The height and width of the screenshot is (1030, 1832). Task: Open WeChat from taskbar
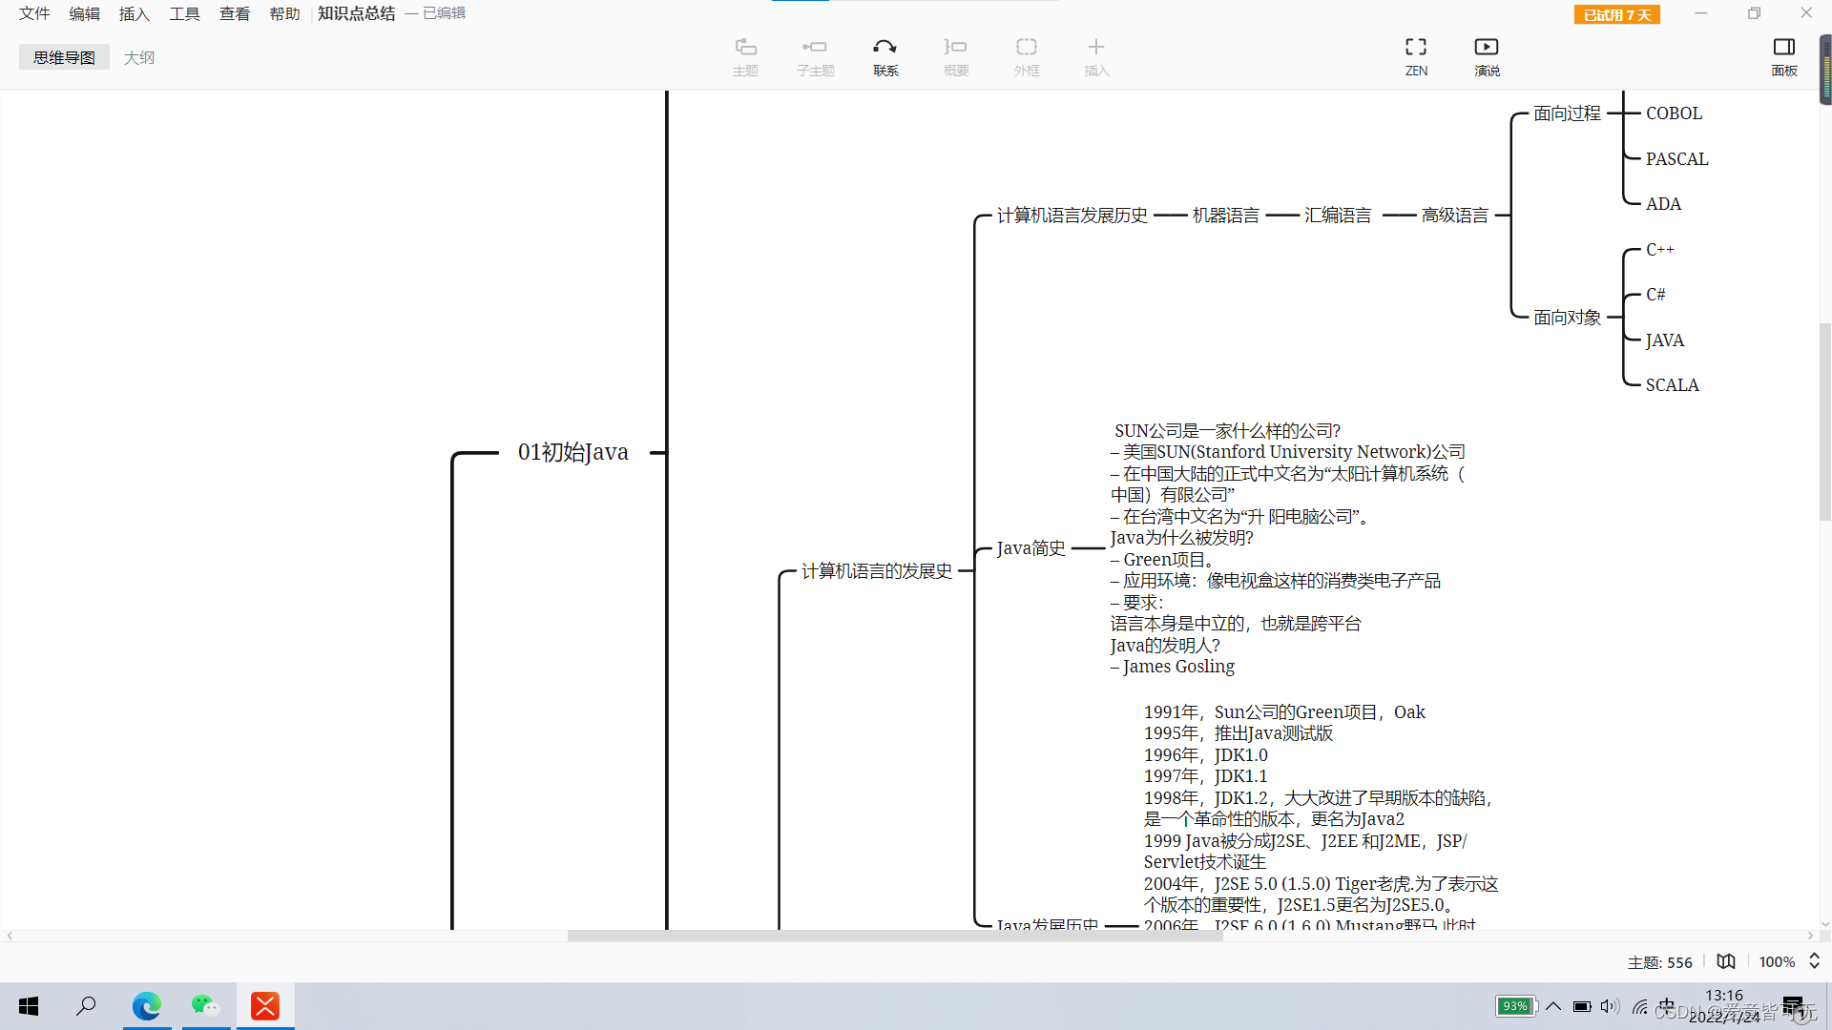click(206, 1006)
